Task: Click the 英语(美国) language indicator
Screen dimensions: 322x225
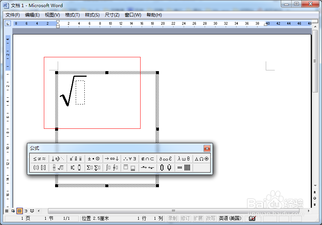Action: [230, 218]
